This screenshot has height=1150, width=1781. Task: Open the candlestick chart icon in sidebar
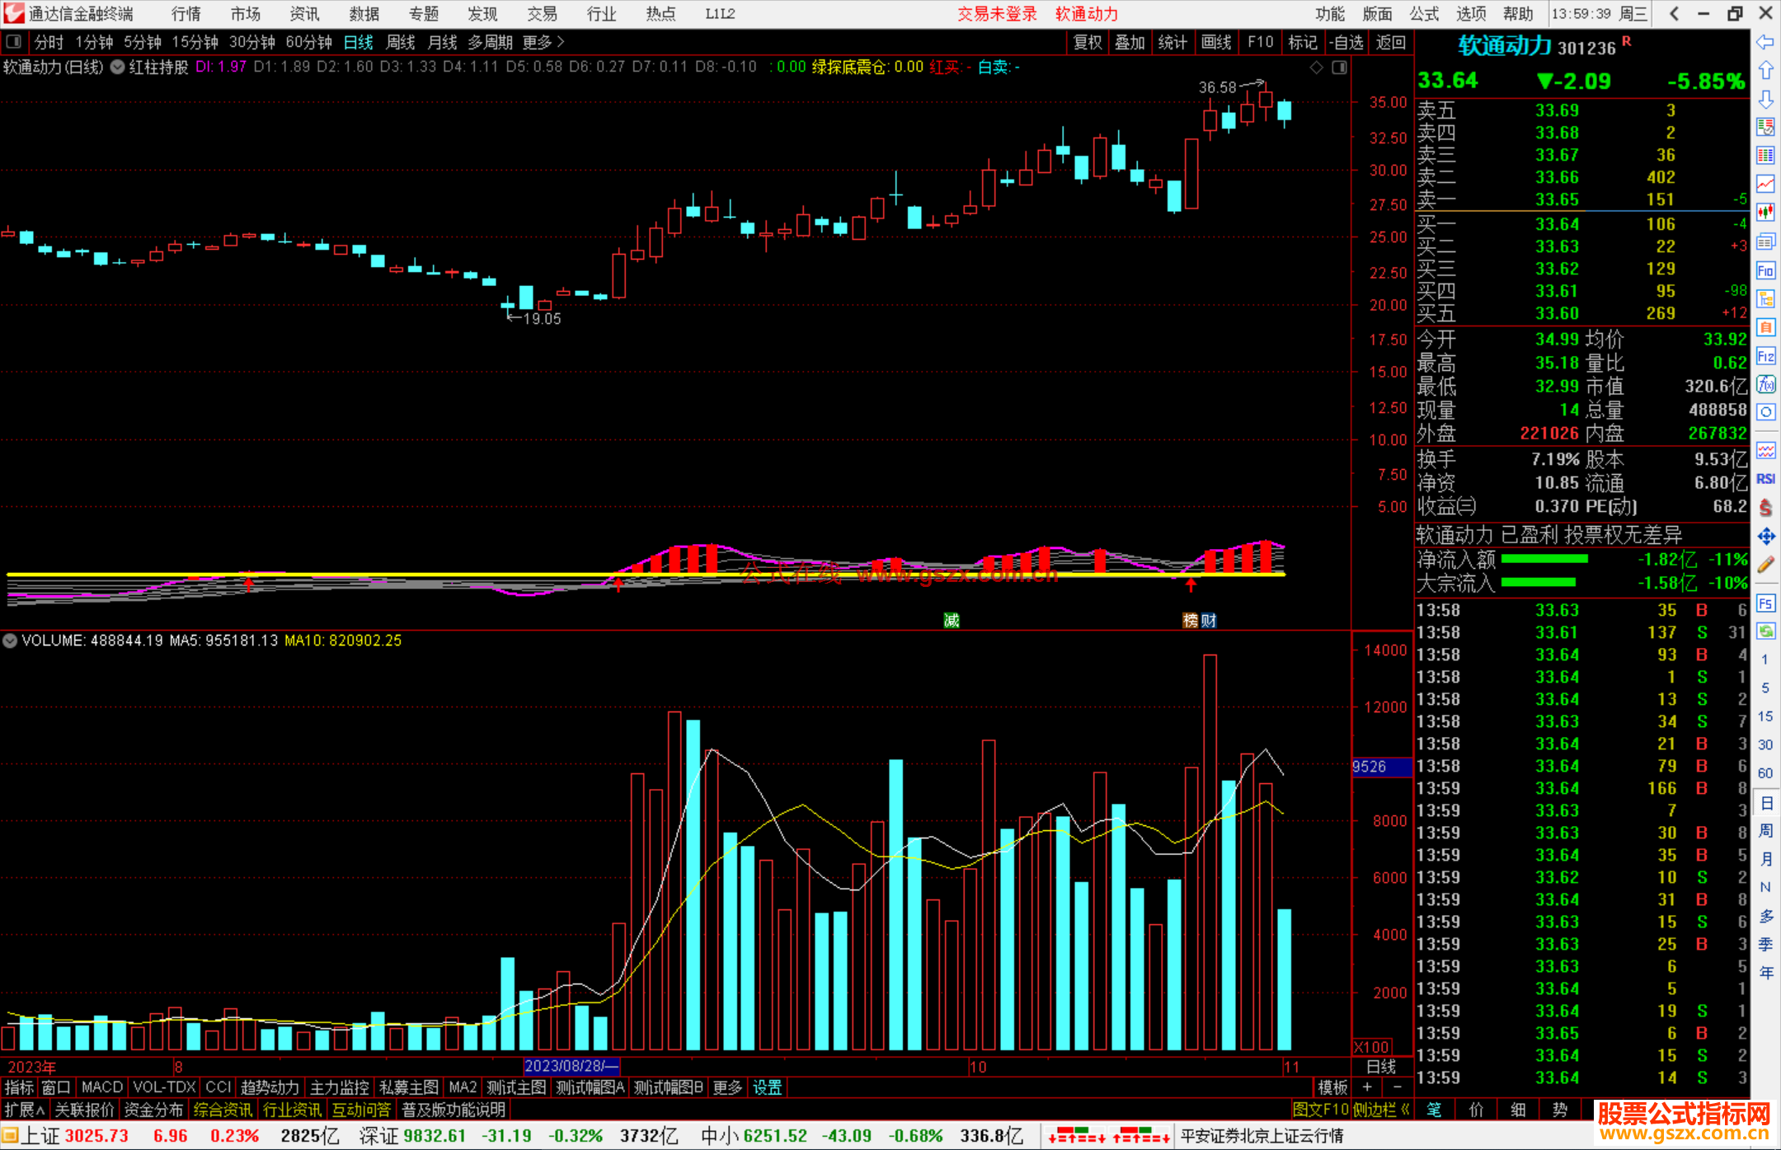pyautogui.click(x=1765, y=212)
